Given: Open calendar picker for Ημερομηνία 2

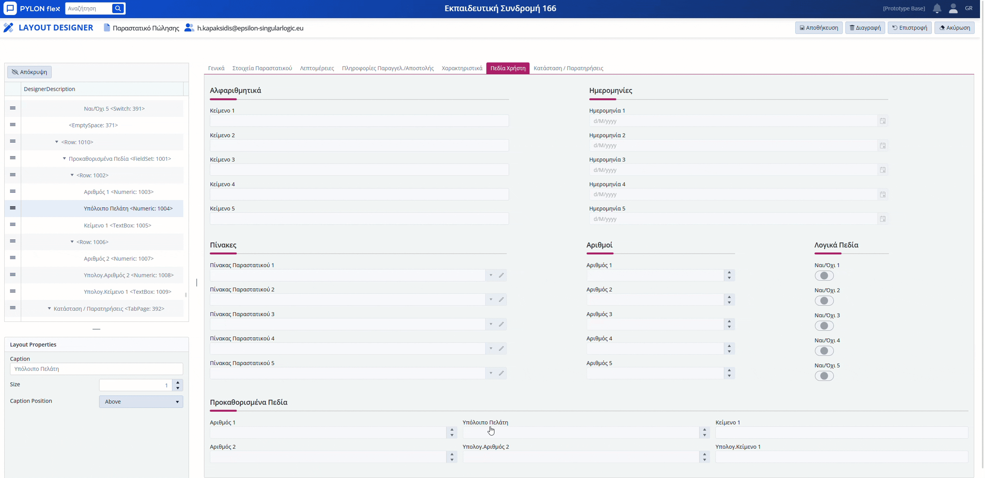Looking at the screenshot, I should 883,146.
